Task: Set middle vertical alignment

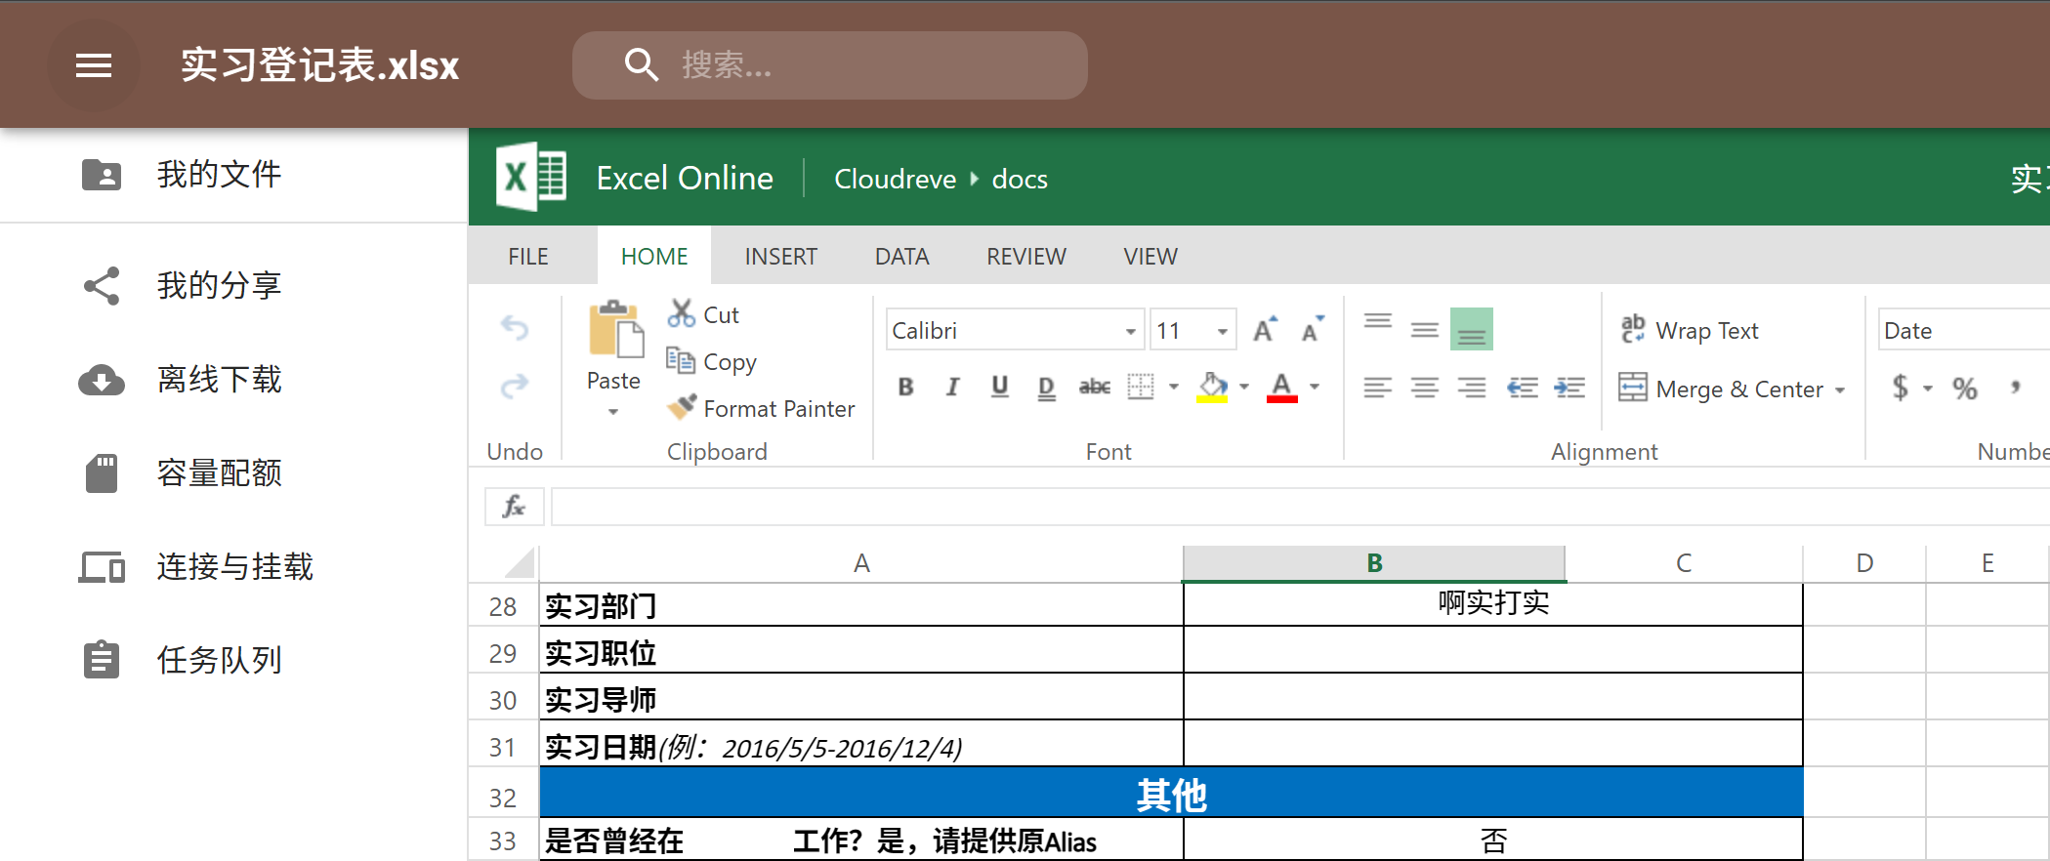Action: pyautogui.click(x=1425, y=329)
